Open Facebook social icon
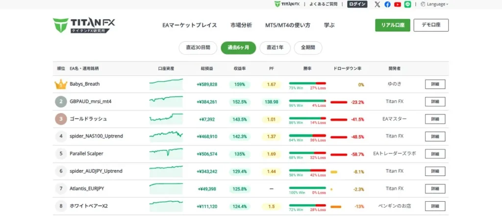Screen dimensions: 502x217 click(387, 4)
